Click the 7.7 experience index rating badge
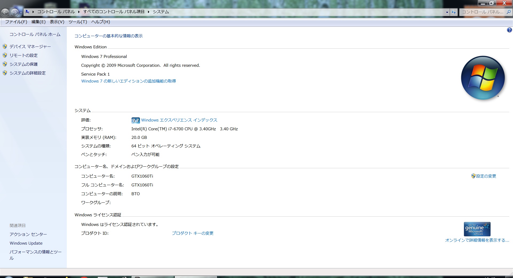 point(135,120)
